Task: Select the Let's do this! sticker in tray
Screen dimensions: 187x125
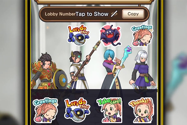Action: click(x=77, y=110)
